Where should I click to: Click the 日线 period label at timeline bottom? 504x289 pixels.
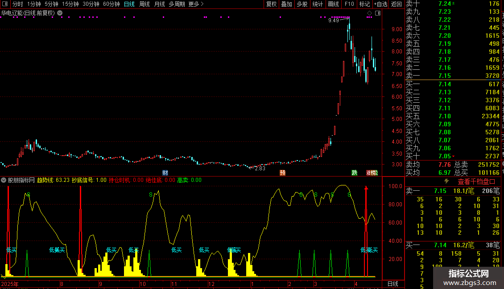392,284
